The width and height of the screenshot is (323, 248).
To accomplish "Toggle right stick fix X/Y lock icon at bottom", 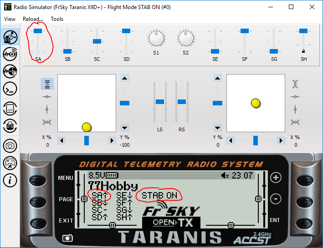I will click(x=295, y=122).
